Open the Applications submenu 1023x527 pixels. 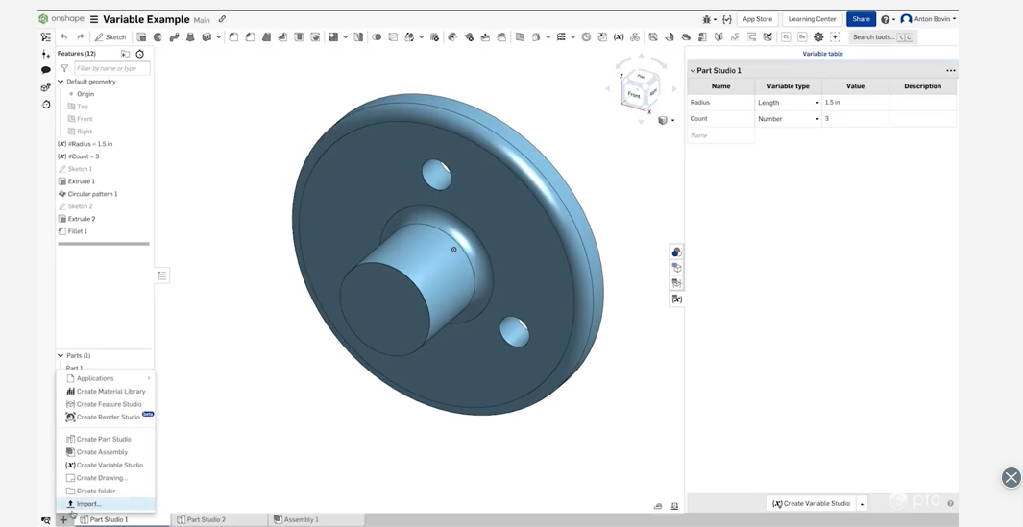[106, 378]
